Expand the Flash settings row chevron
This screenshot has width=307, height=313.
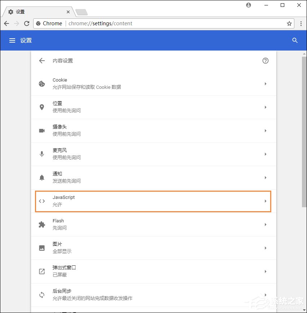click(x=266, y=225)
